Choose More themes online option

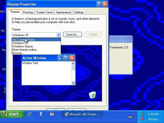[x=36, y=50]
